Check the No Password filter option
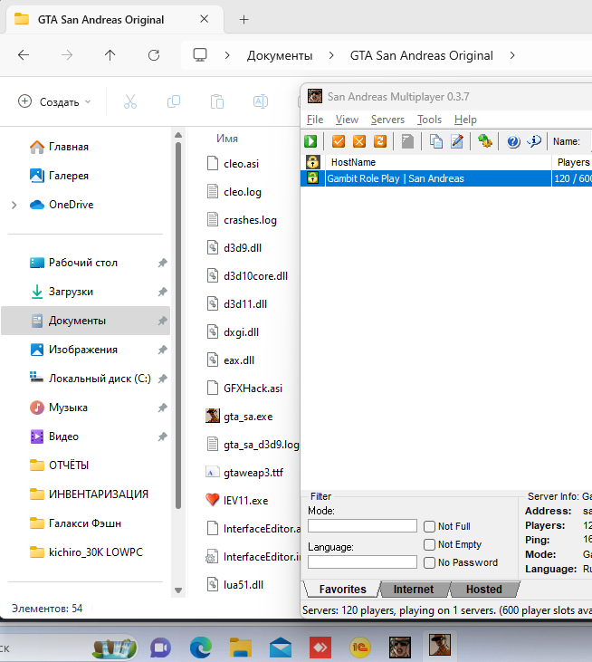592x662 pixels. click(430, 562)
